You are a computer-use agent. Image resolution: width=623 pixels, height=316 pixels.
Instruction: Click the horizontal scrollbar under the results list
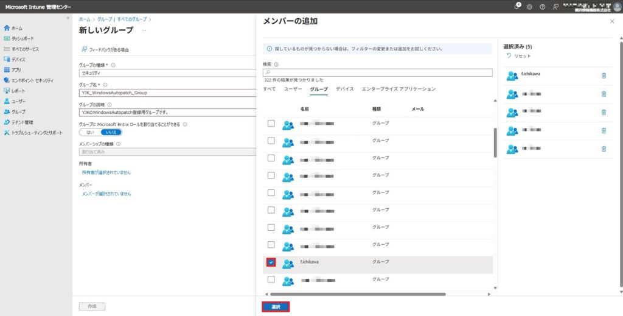[x=358, y=294]
